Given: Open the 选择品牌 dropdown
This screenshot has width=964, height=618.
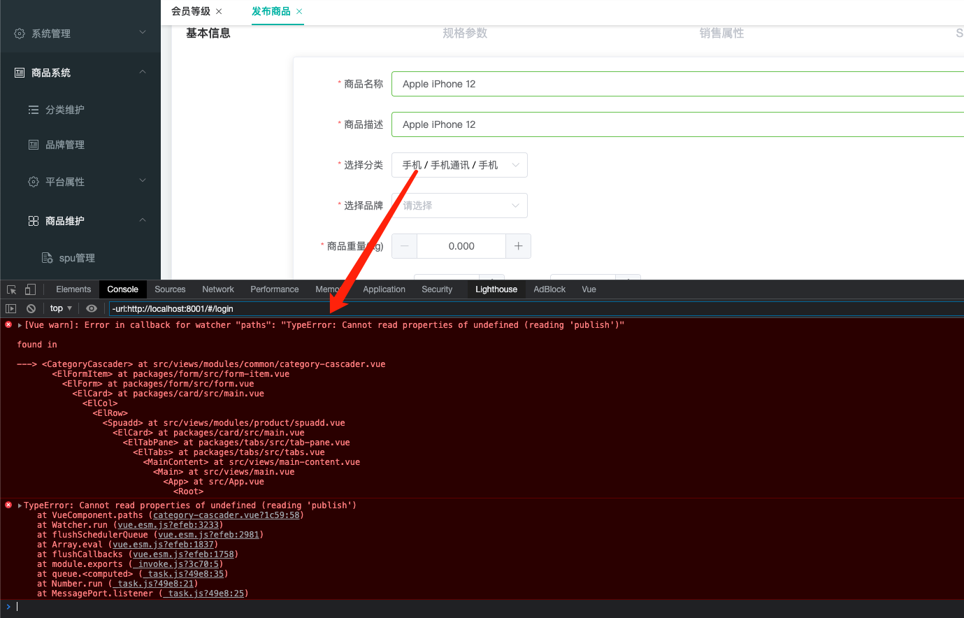Looking at the screenshot, I should point(459,206).
